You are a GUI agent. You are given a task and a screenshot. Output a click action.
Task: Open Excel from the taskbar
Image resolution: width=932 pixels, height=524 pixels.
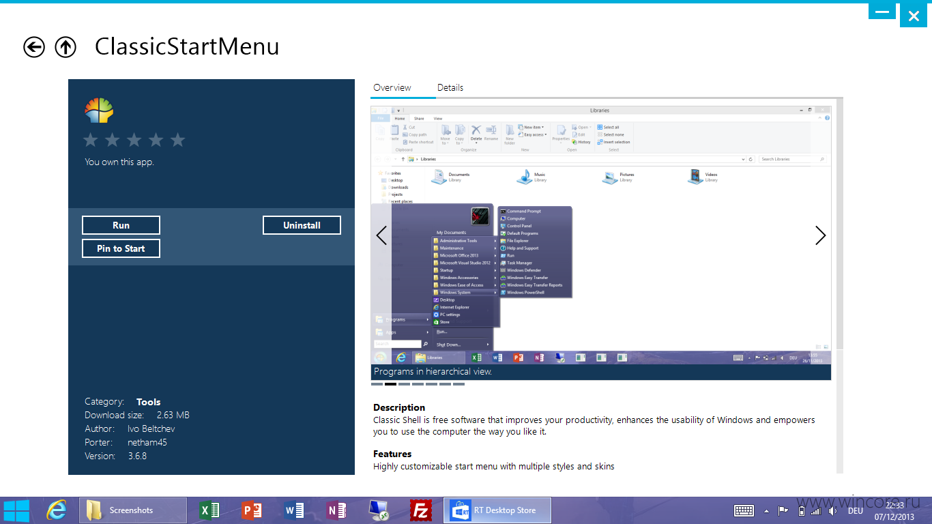[209, 510]
